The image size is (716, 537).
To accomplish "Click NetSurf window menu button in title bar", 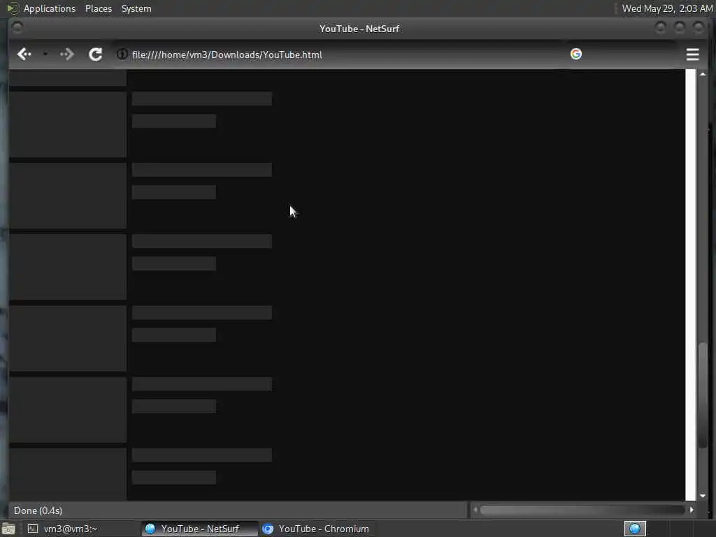I will point(17,28).
